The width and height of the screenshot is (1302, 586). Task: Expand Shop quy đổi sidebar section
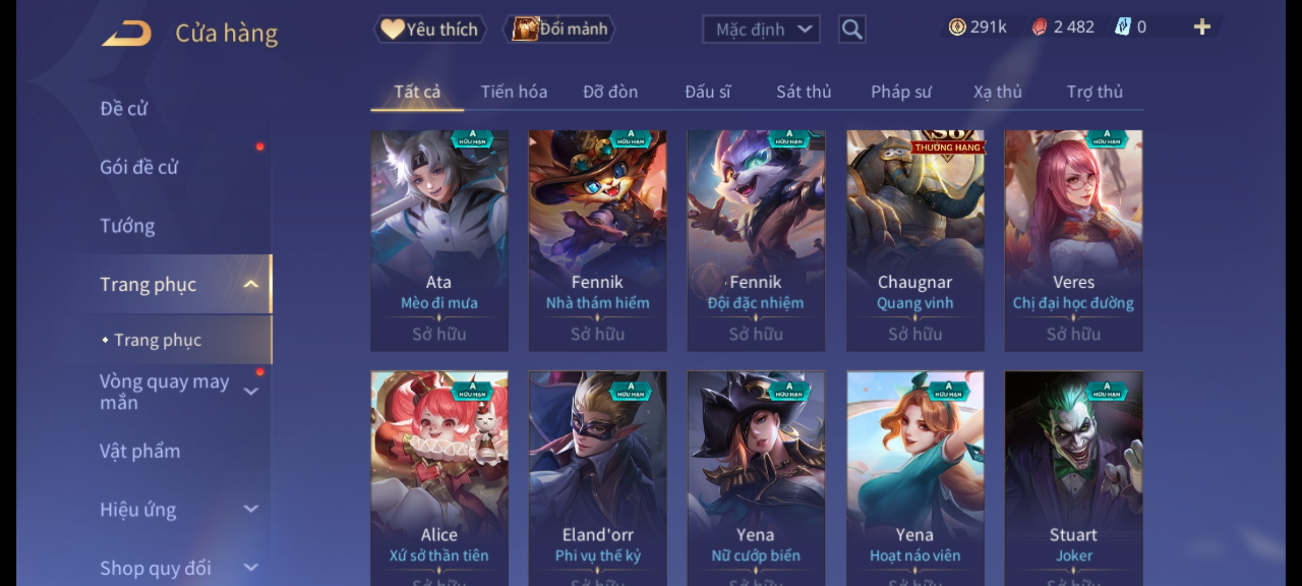[251, 568]
